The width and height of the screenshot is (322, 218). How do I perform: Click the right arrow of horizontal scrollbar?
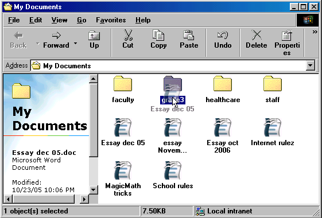click(84, 199)
